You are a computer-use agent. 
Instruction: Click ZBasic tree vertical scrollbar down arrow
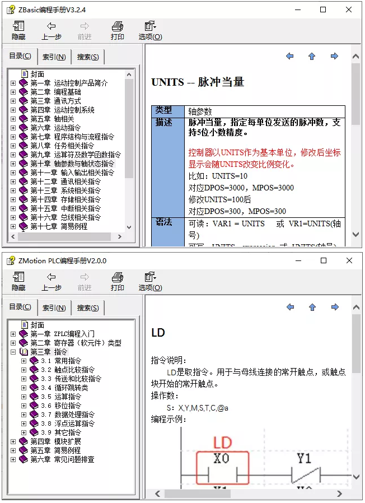point(129,227)
